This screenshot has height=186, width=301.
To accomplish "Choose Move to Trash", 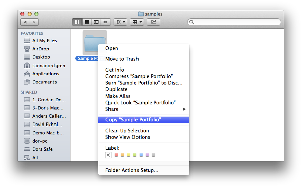I will click(144, 59).
